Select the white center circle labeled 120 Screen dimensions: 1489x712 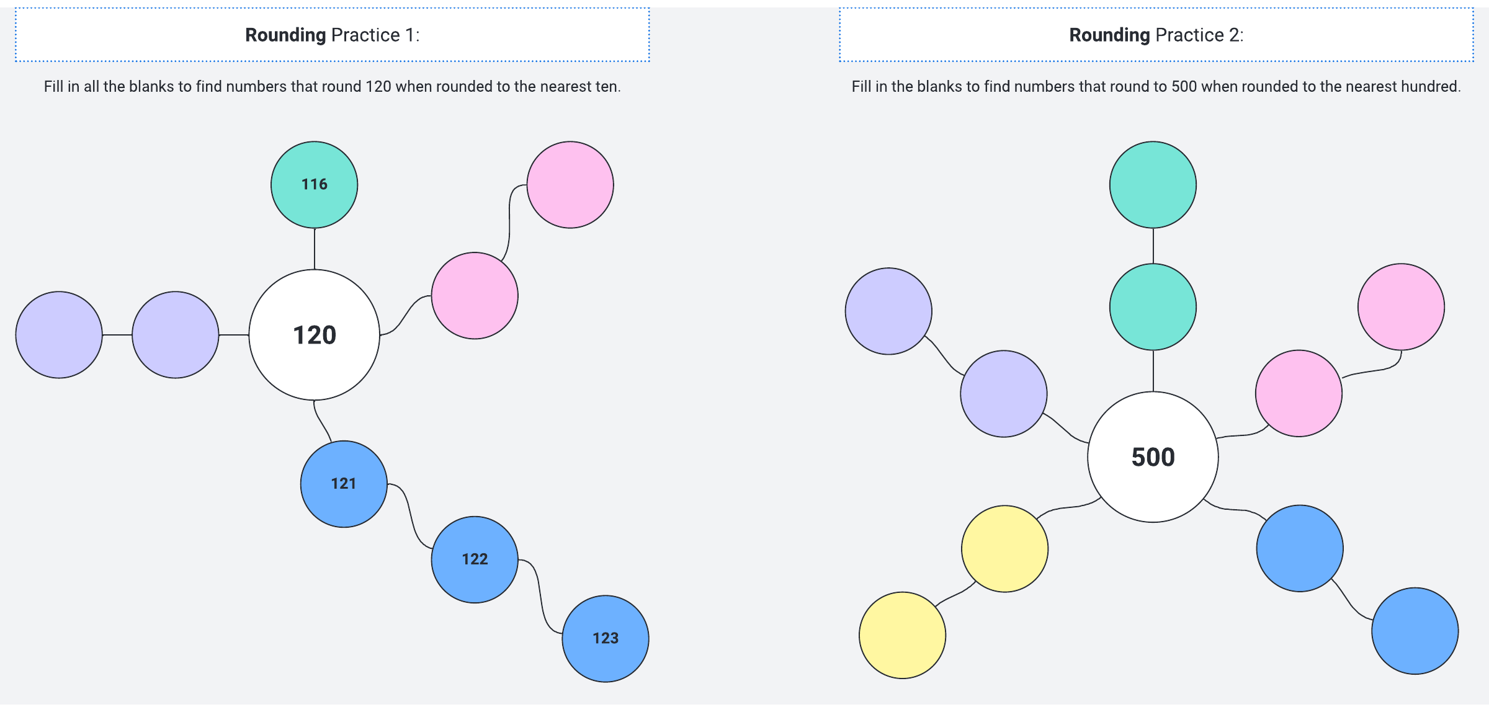314,335
